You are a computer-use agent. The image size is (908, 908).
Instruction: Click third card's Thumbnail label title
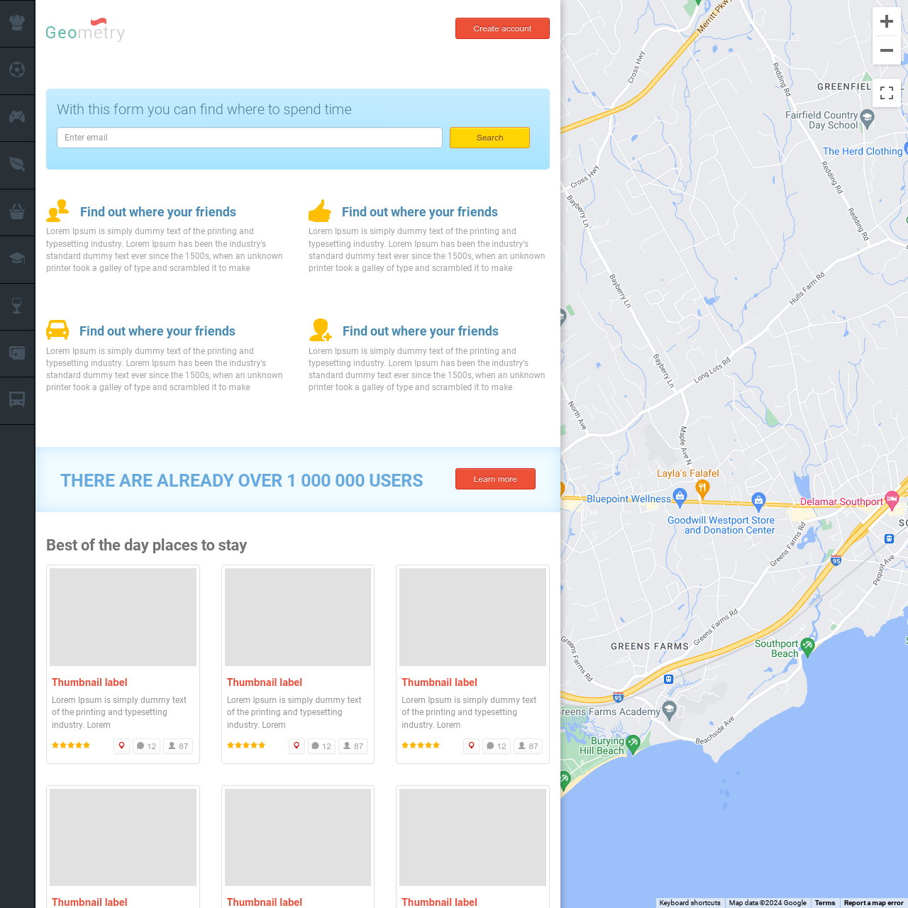[x=439, y=682]
